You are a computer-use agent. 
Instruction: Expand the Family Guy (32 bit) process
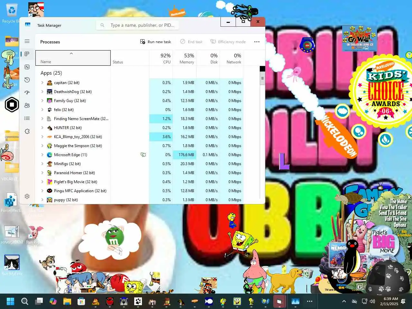[x=42, y=101]
